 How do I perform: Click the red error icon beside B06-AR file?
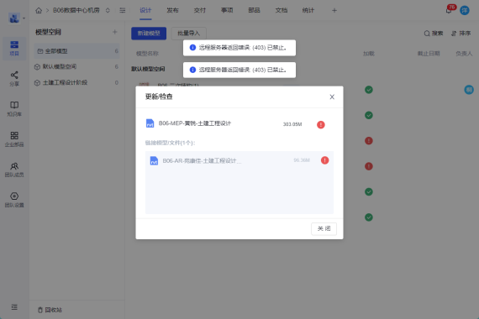coord(324,160)
